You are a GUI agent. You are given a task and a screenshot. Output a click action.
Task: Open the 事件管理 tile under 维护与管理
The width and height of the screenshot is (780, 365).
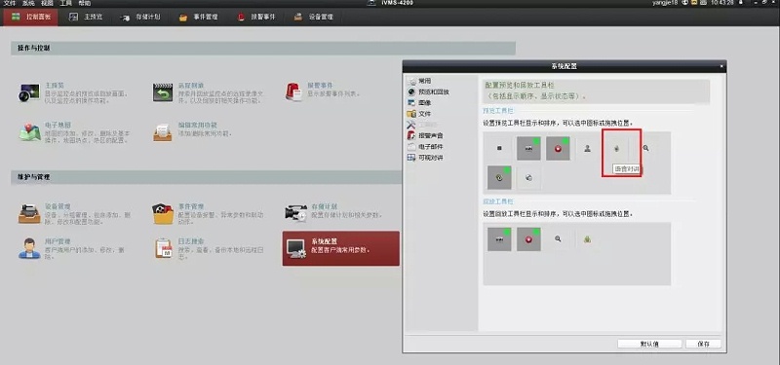208,213
